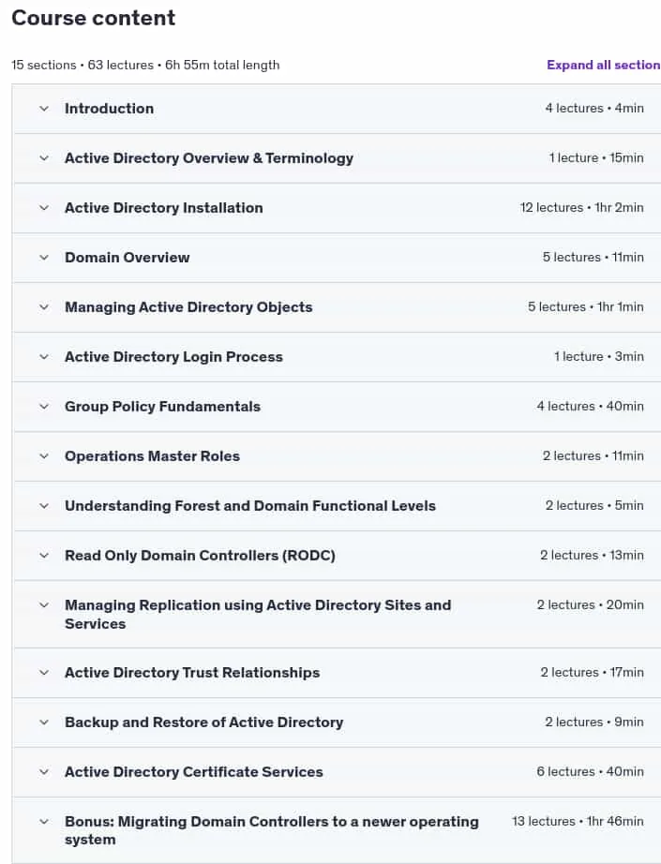
Task: Open Bonus: Migrating Domain Controllers section
Action: 337,830
